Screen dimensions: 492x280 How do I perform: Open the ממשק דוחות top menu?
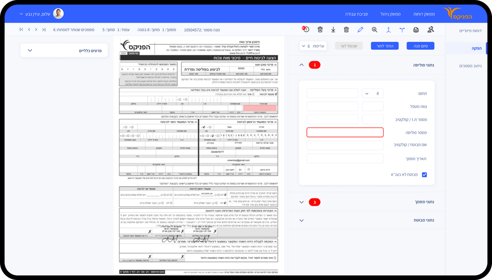(x=424, y=14)
